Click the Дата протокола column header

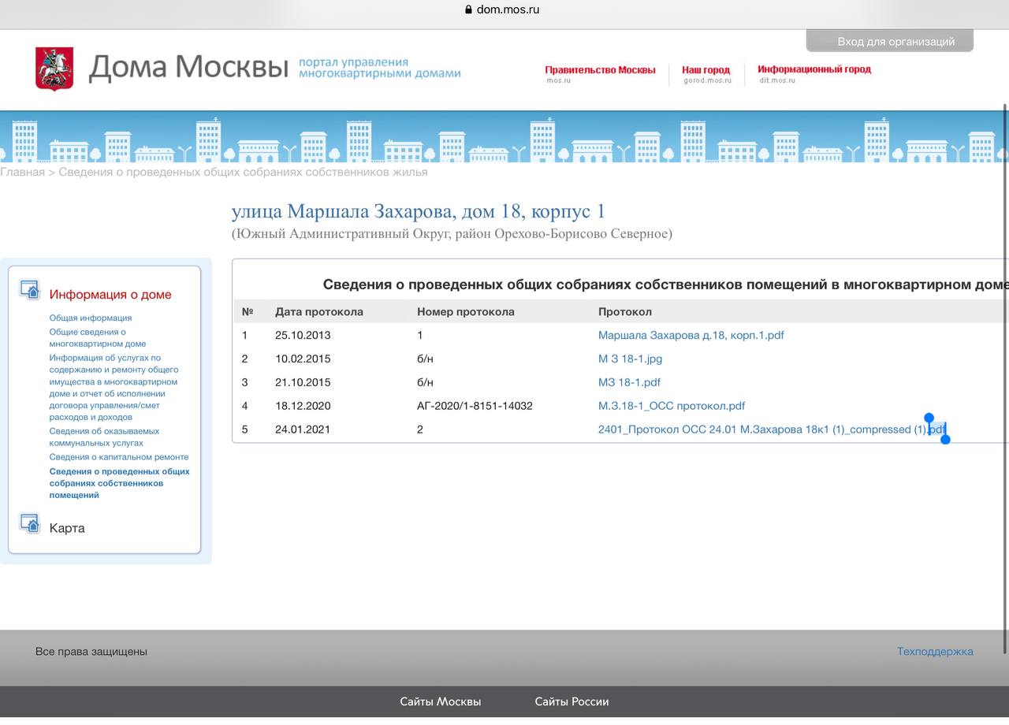point(319,311)
